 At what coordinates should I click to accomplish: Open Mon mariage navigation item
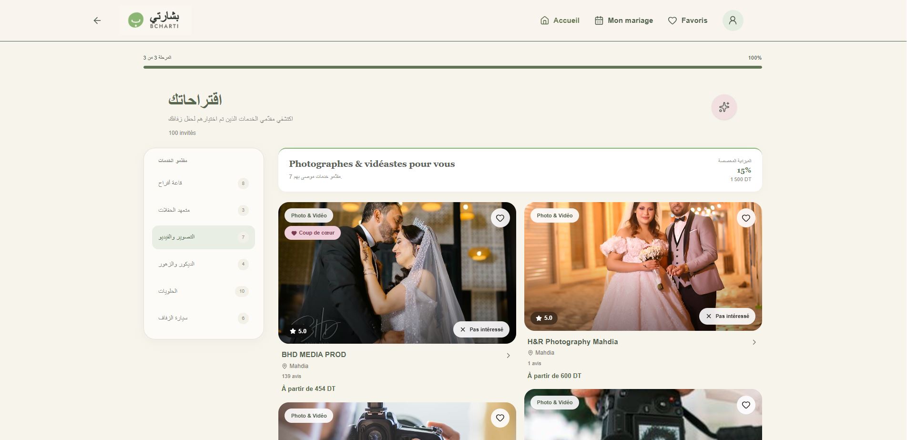[624, 20]
